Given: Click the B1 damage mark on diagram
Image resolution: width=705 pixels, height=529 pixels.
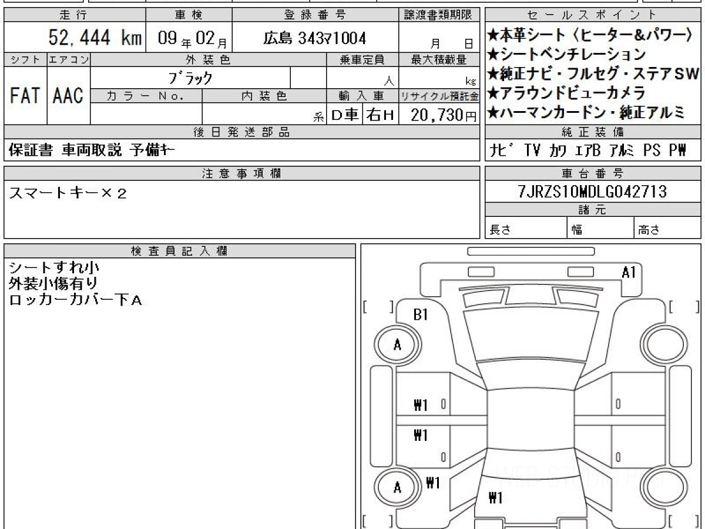Looking at the screenshot, I should (421, 315).
